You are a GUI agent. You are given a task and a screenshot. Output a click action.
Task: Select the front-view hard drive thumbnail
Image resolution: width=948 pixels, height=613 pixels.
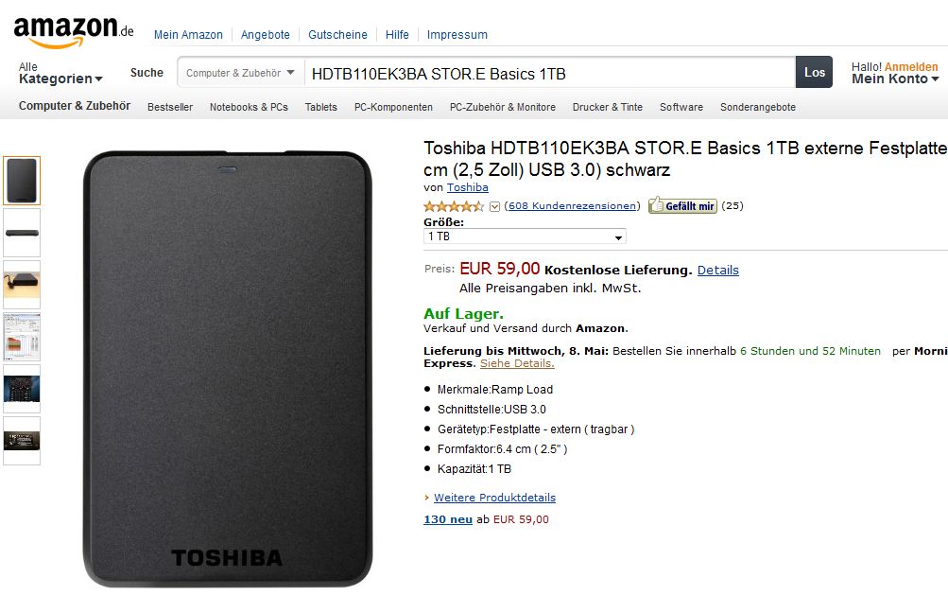[22, 181]
